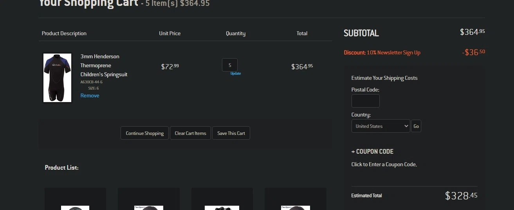Click the Continue Shopping button

(144, 133)
